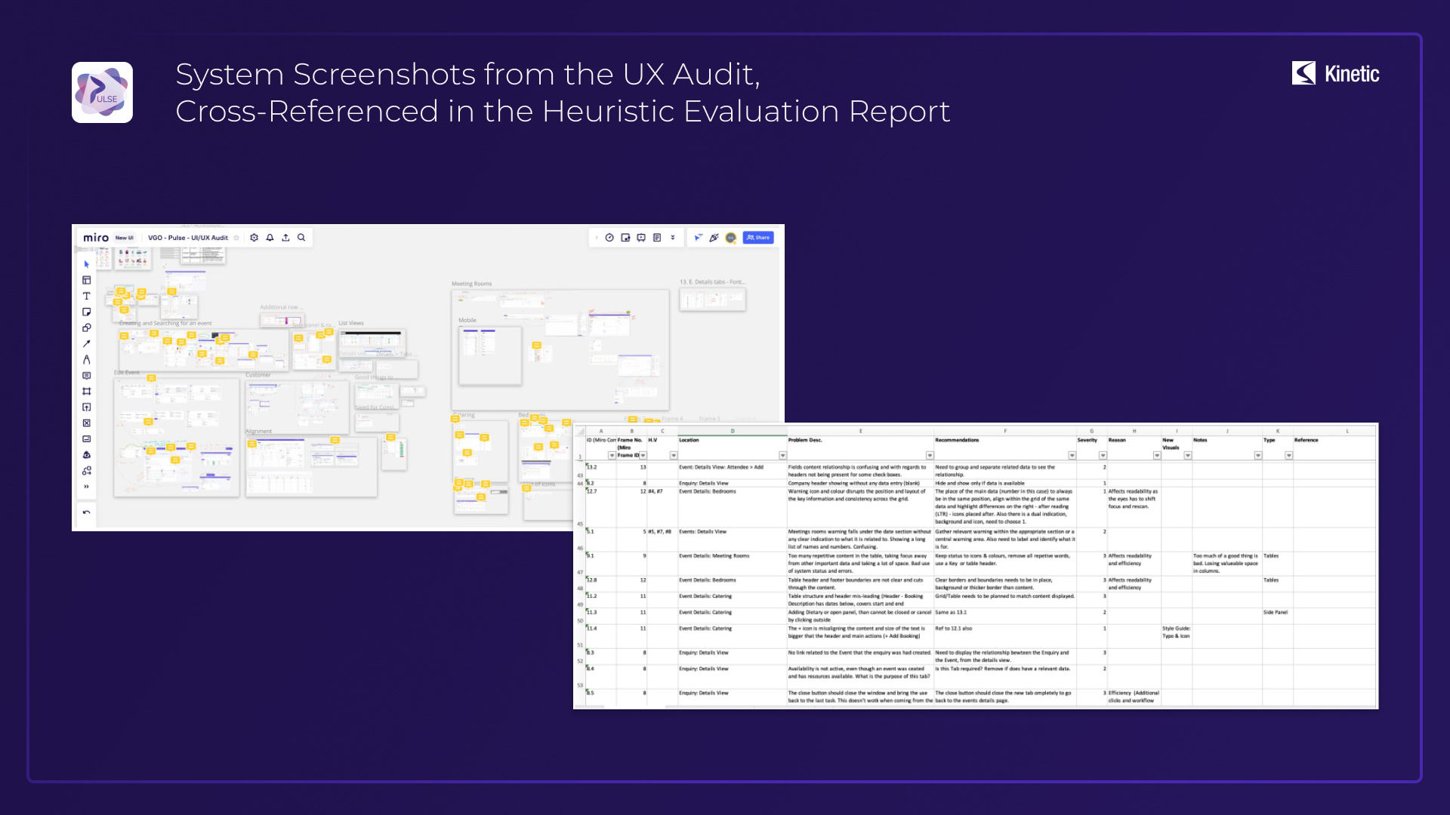1450x815 pixels.
Task: Select spreadsheet column D header
Action: click(733, 432)
